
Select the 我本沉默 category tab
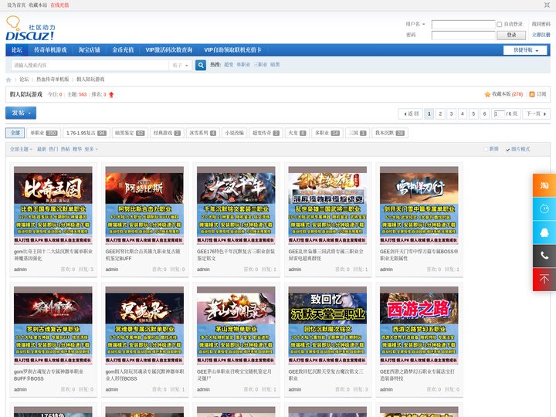click(390, 133)
